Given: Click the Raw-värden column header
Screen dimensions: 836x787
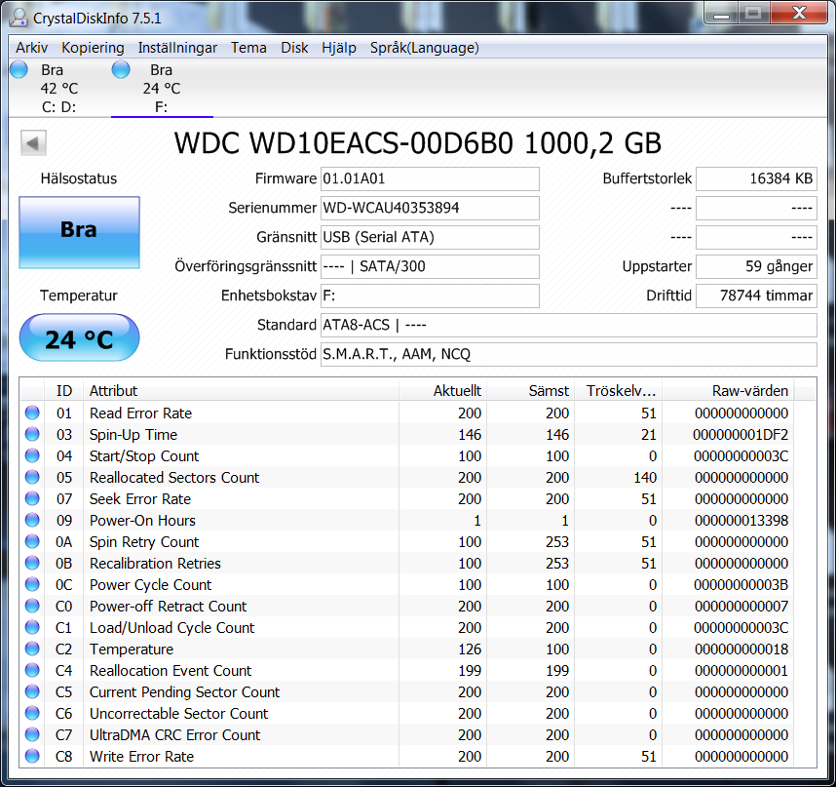Looking at the screenshot, I should [x=728, y=390].
